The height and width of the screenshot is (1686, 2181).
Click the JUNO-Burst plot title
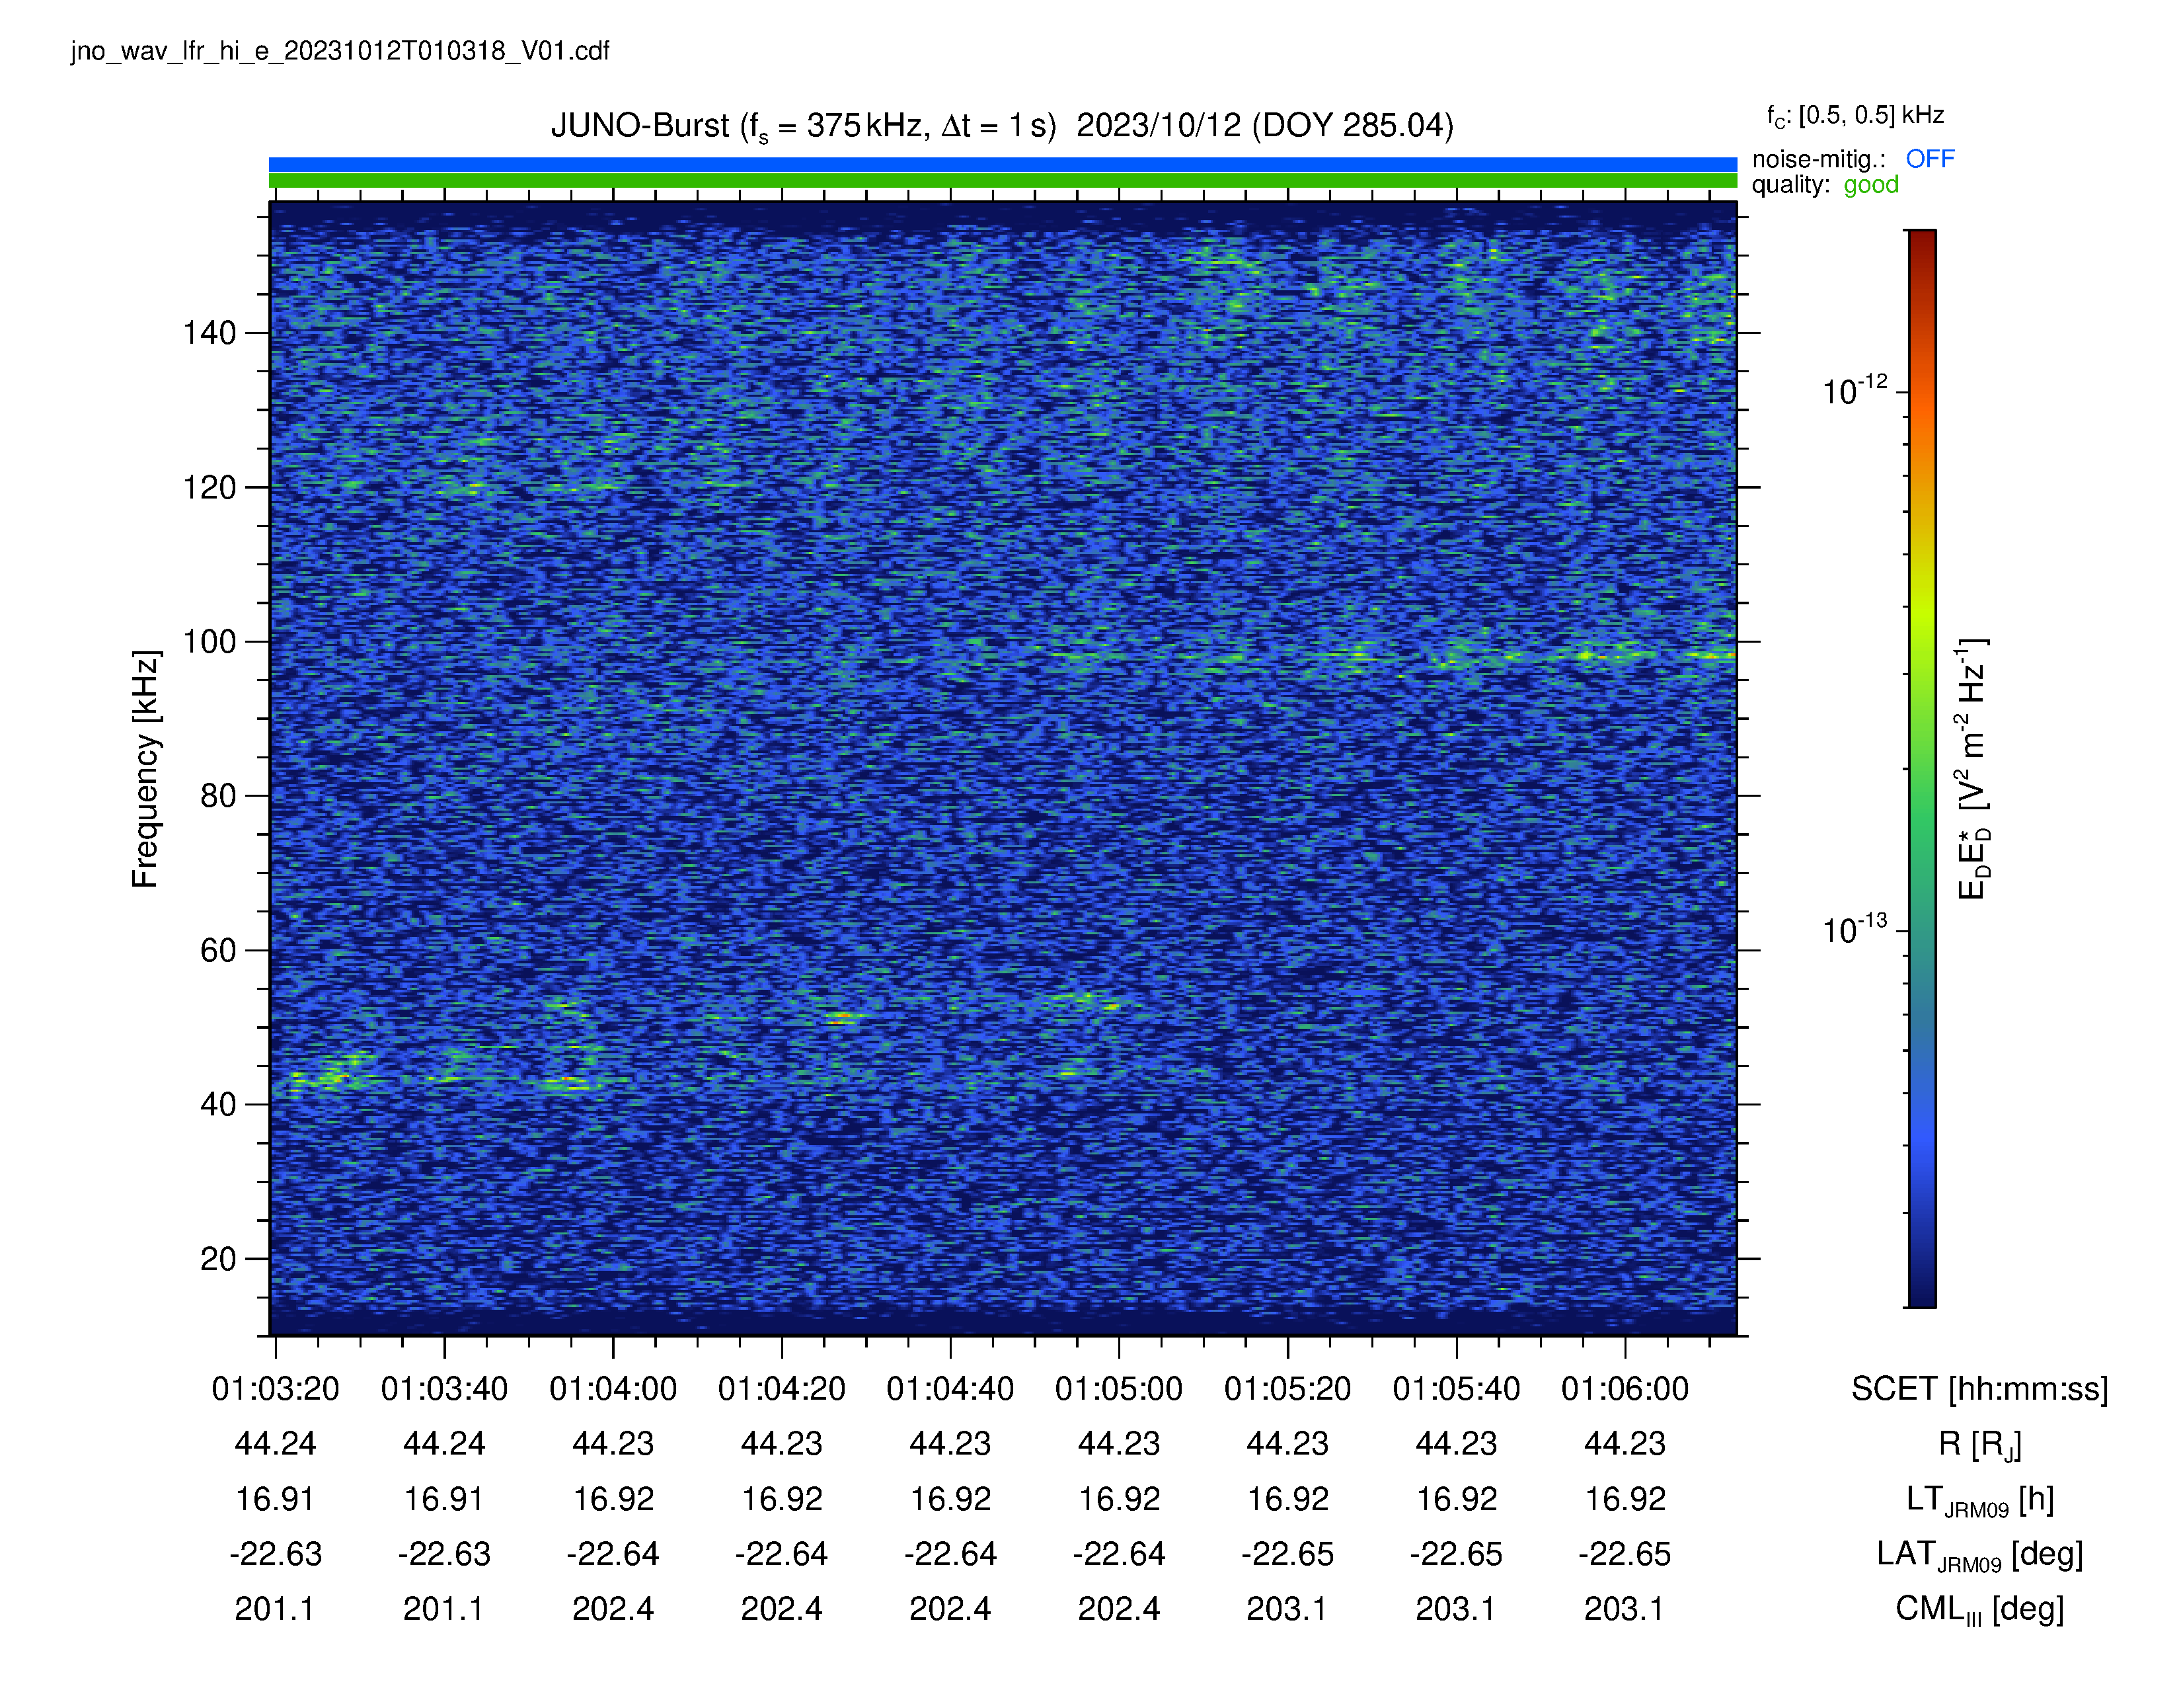1003,126
